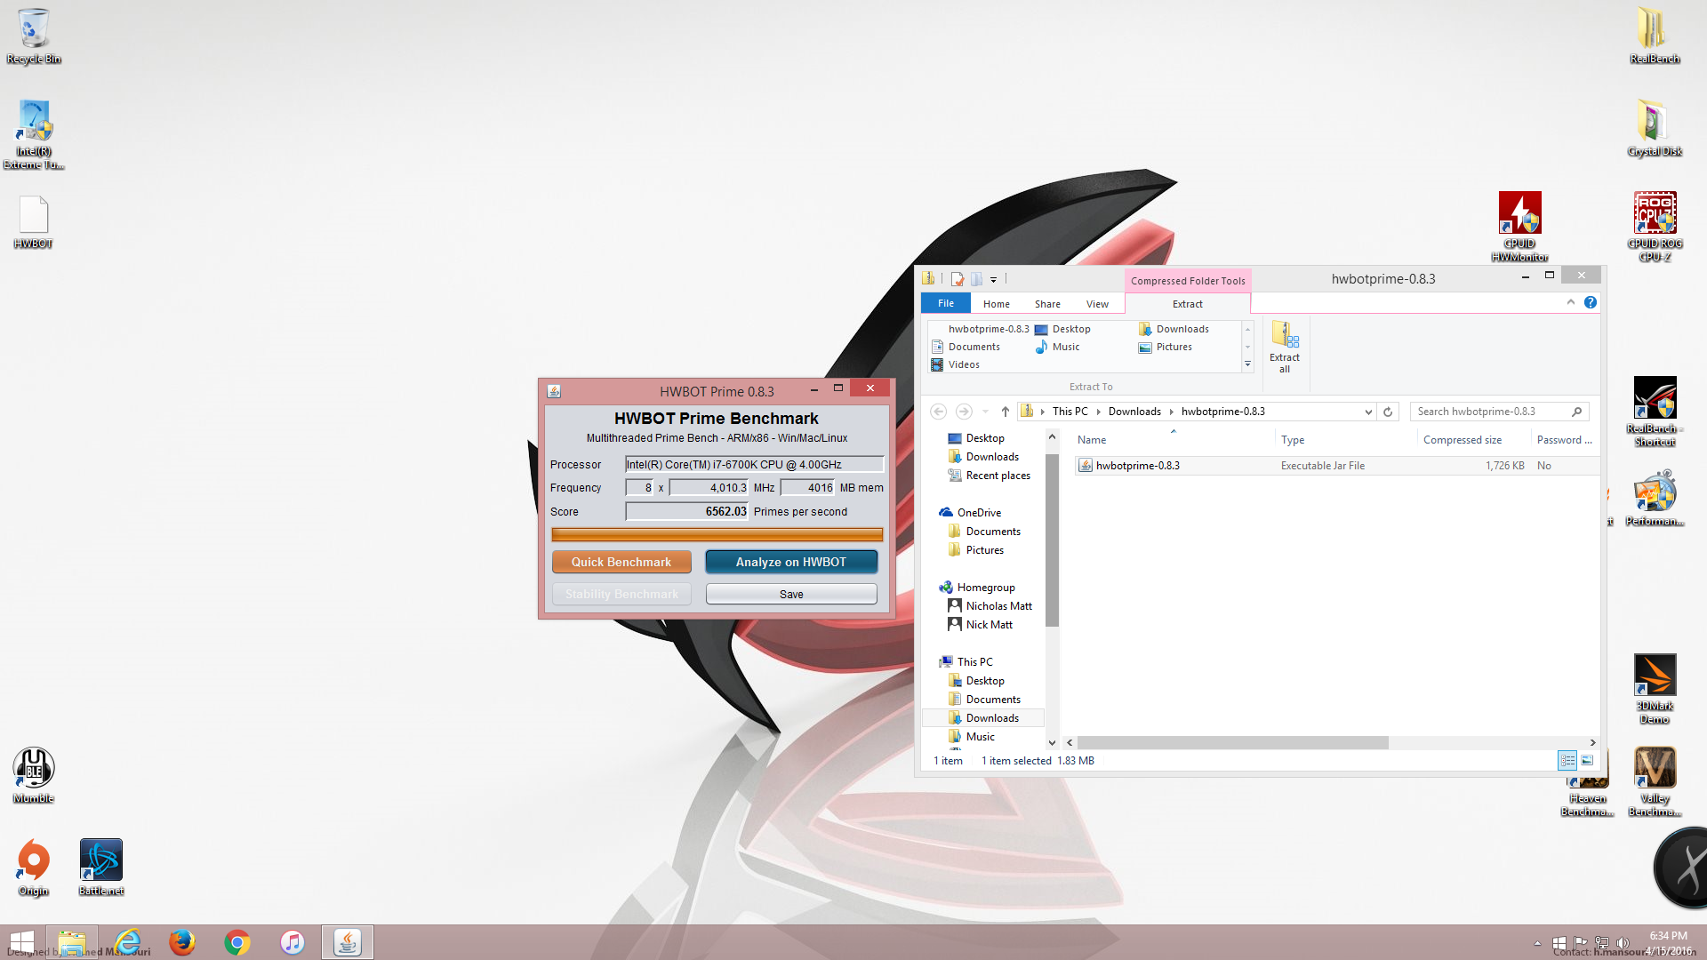Click the Properties quick access toolbar icon
The height and width of the screenshot is (960, 1707).
pos(957,279)
